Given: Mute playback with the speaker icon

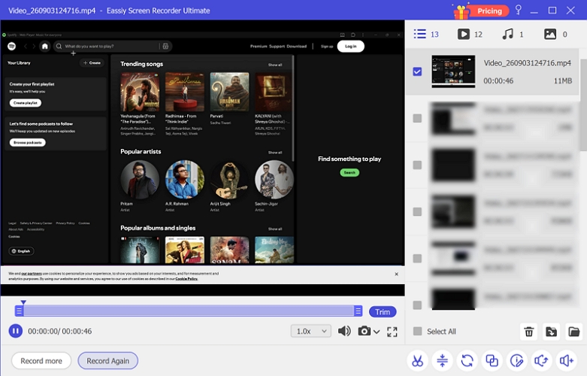Looking at the screenshot, I should (x=344, y=331).
